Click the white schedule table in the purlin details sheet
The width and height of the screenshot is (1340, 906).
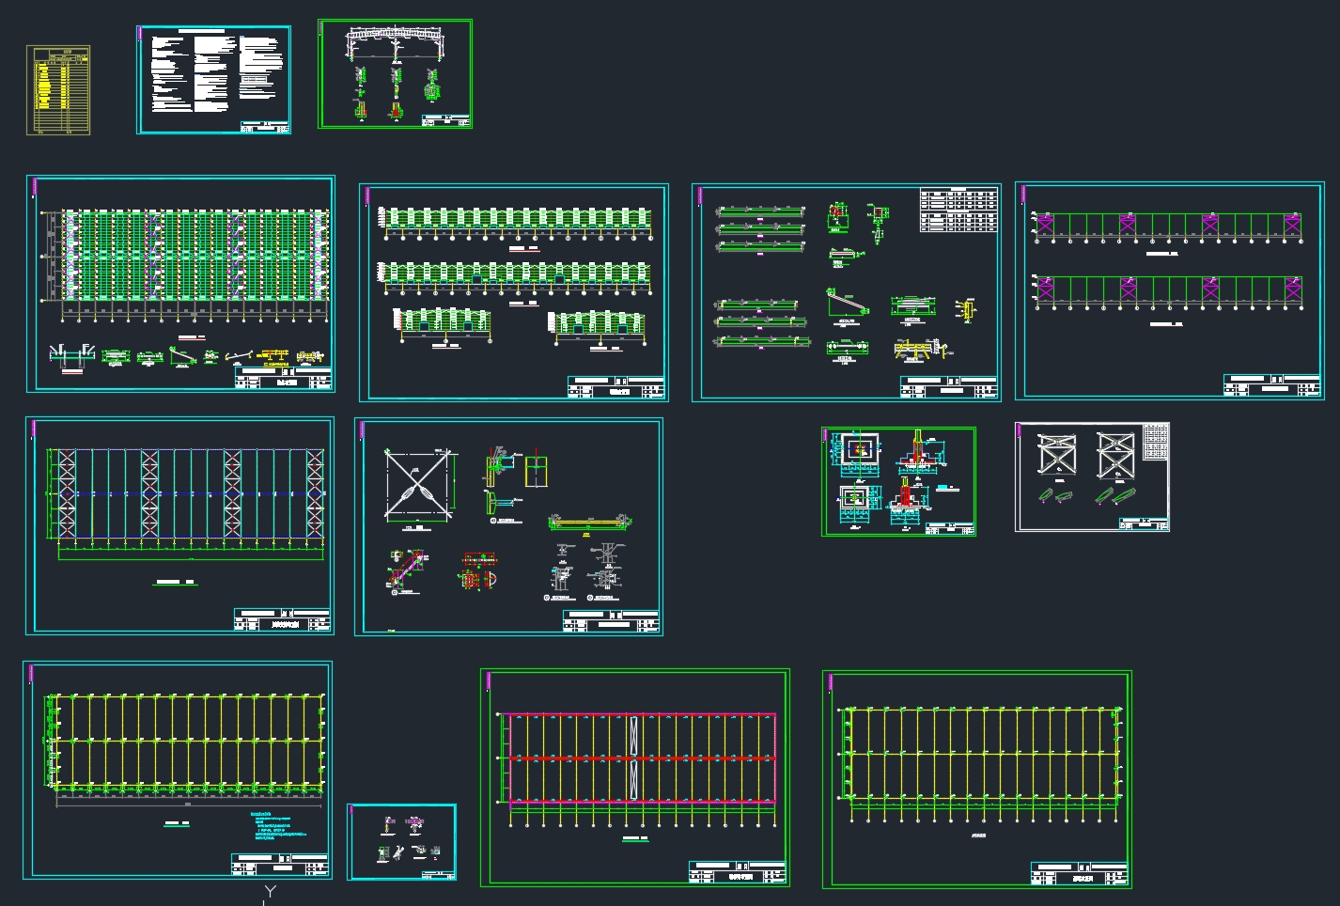[x=958, y=211]
